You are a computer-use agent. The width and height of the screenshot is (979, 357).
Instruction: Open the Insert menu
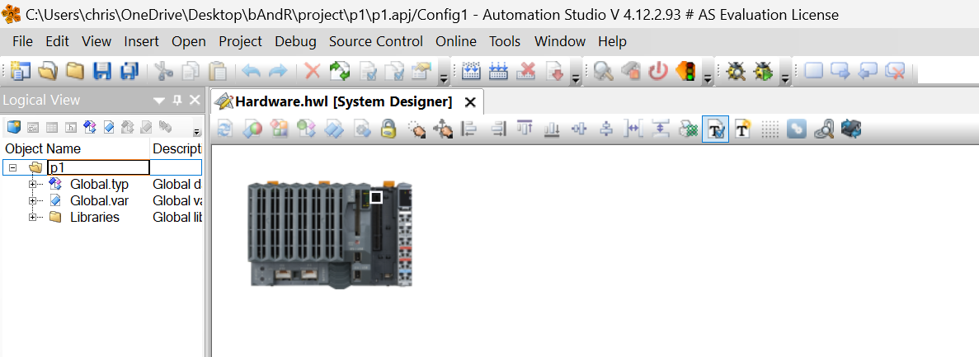pyautogui.click(x=142, y=42)
